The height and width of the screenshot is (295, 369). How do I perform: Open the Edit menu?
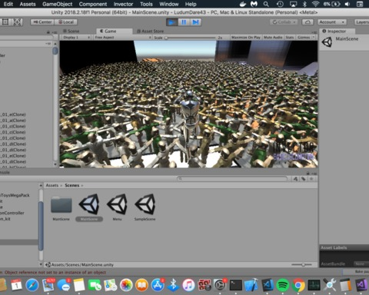[x=8, y=4]
